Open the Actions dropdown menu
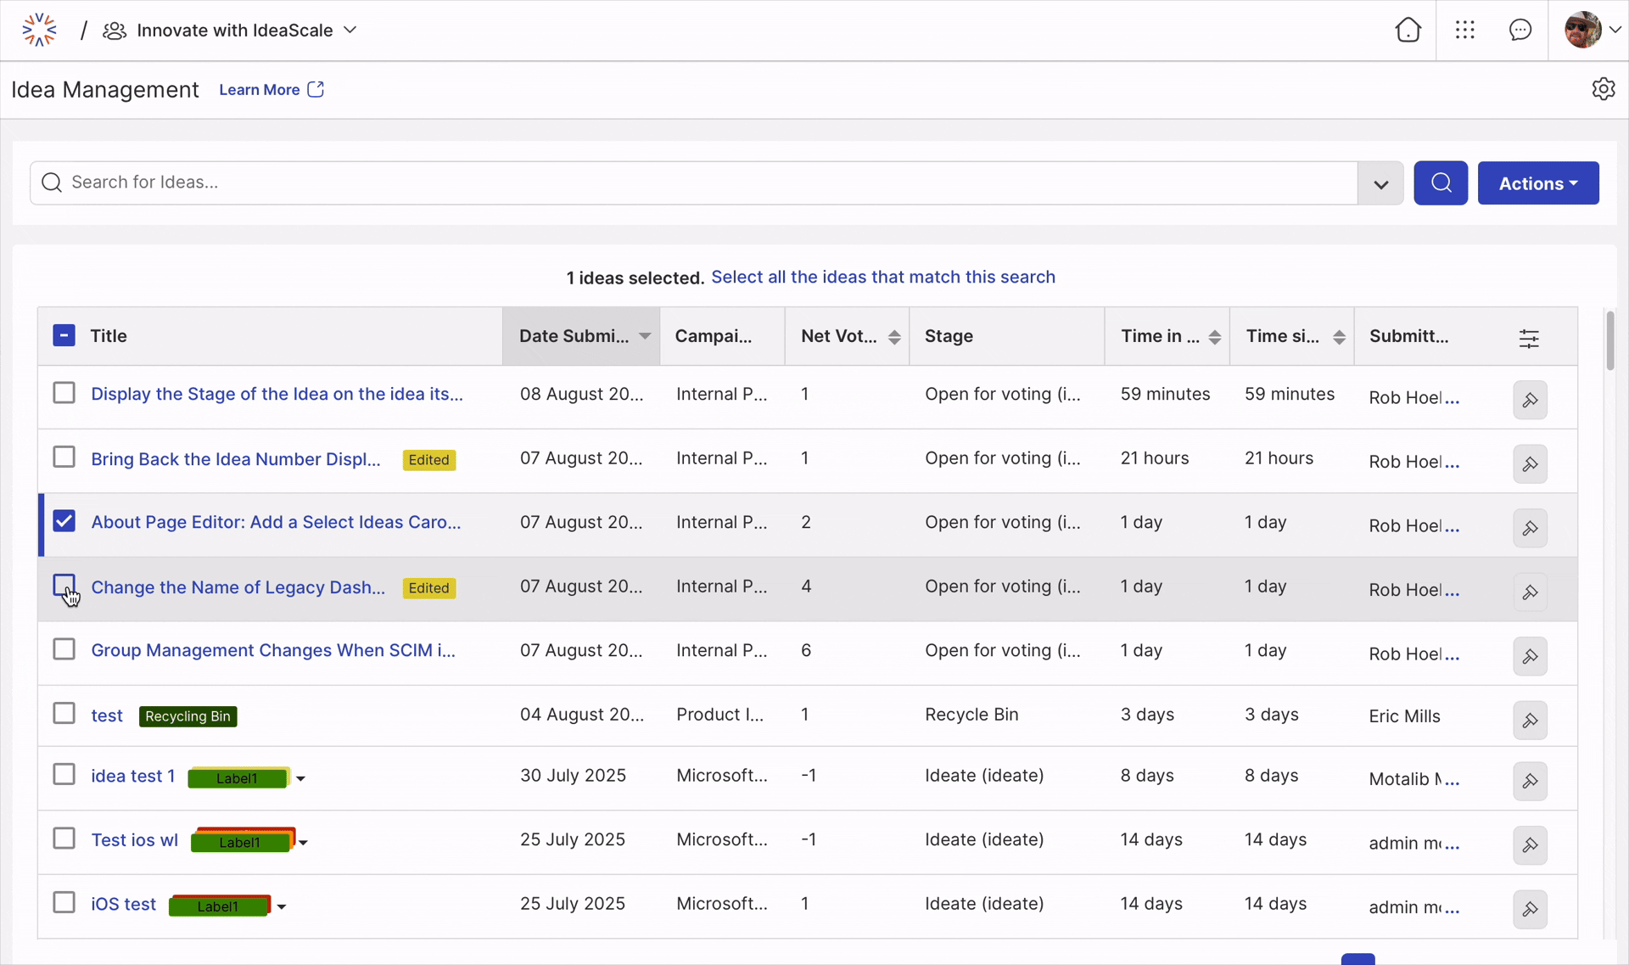This screenshot has height=965, width=1629. point(1537,183)
